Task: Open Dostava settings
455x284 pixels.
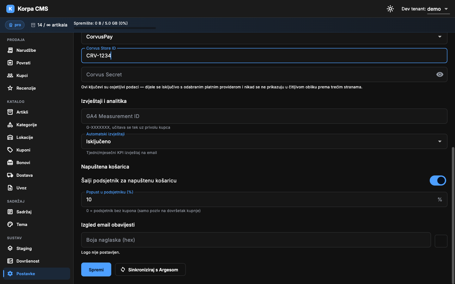Action: [37, 175]
